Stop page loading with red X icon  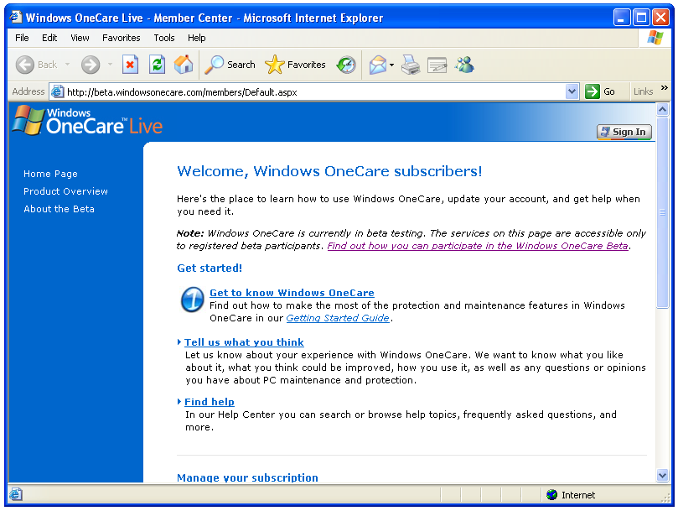tap(130, 65)
